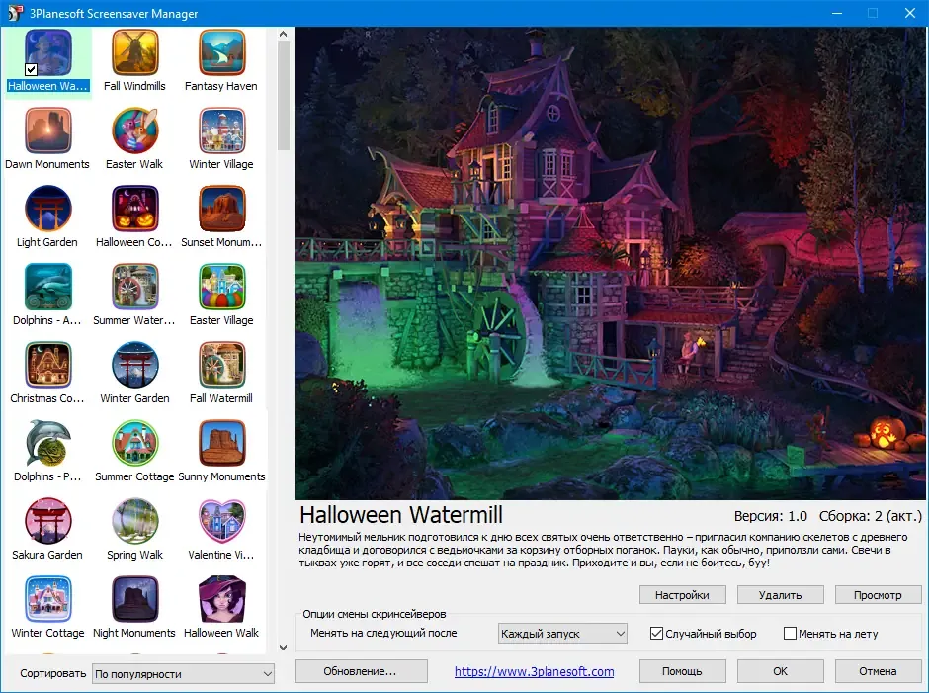
Task: Click the 3Planesoft title bar app icon
Action: pos(15,13)
